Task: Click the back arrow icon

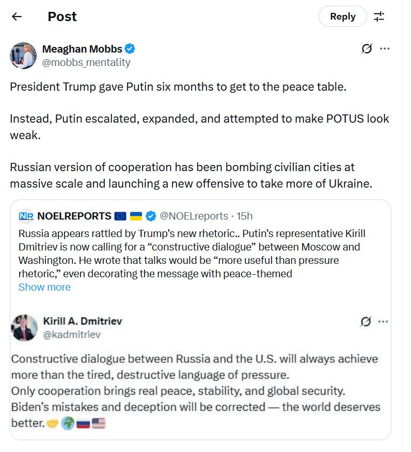Action: coord(17,16)
